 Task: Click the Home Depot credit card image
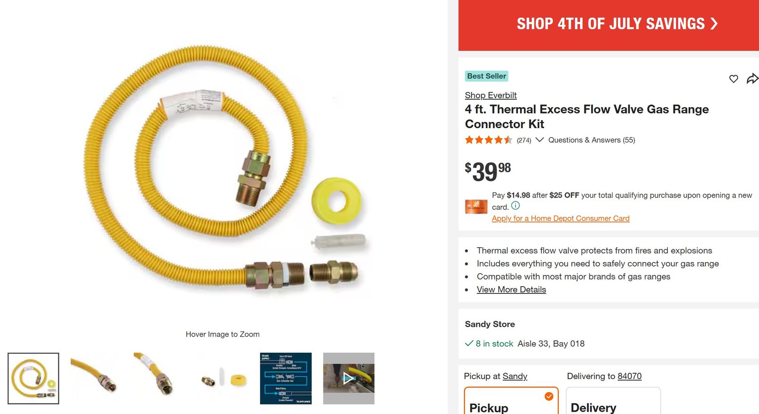coord(476,207)
